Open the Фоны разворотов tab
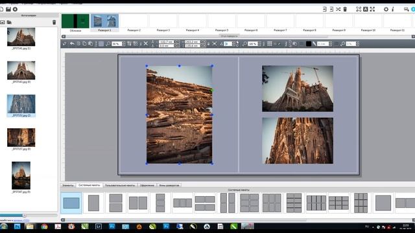415x233 pixels. pos(169,185)
